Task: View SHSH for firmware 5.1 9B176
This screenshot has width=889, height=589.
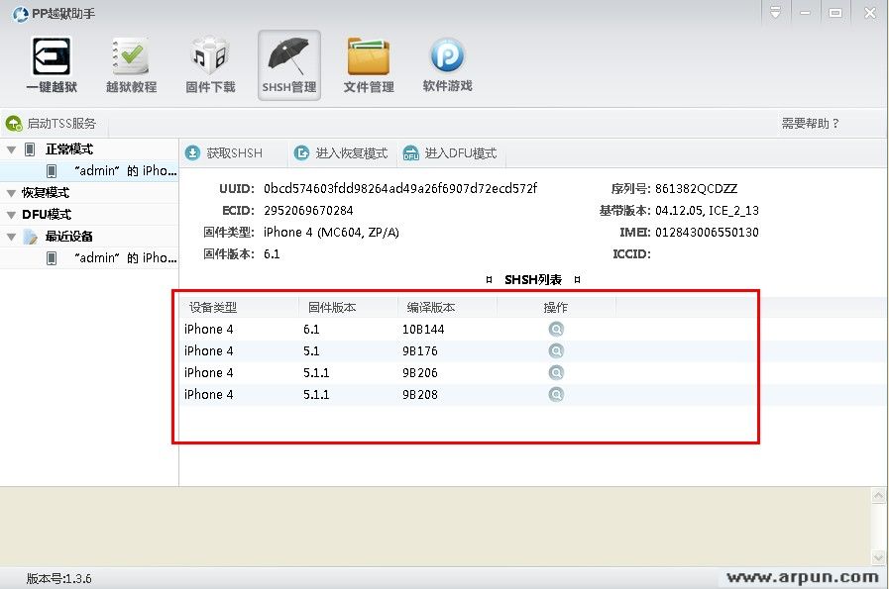Action: (x=556, y=350)
